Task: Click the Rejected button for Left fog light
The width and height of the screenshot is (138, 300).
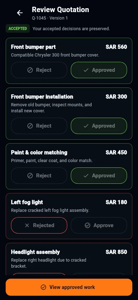Action: click(x=39, y=225)
